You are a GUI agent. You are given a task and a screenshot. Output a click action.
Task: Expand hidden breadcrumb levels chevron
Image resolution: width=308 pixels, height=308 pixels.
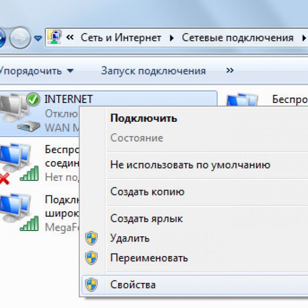70,37
